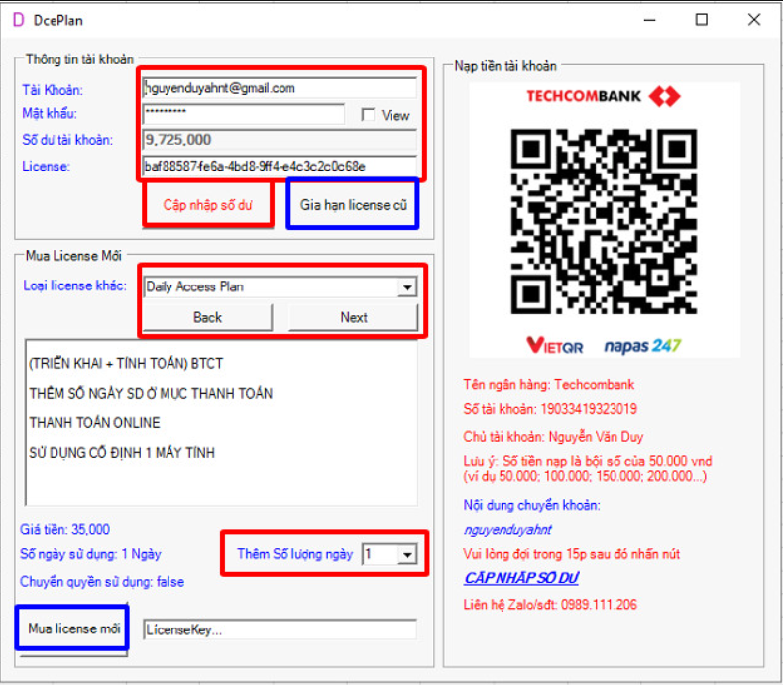Screen dimensions: 783x685
Task: Click 'Chủ tài khoản: Nguyễn Văn Duy' text
Action: click(x=553, y=437)
